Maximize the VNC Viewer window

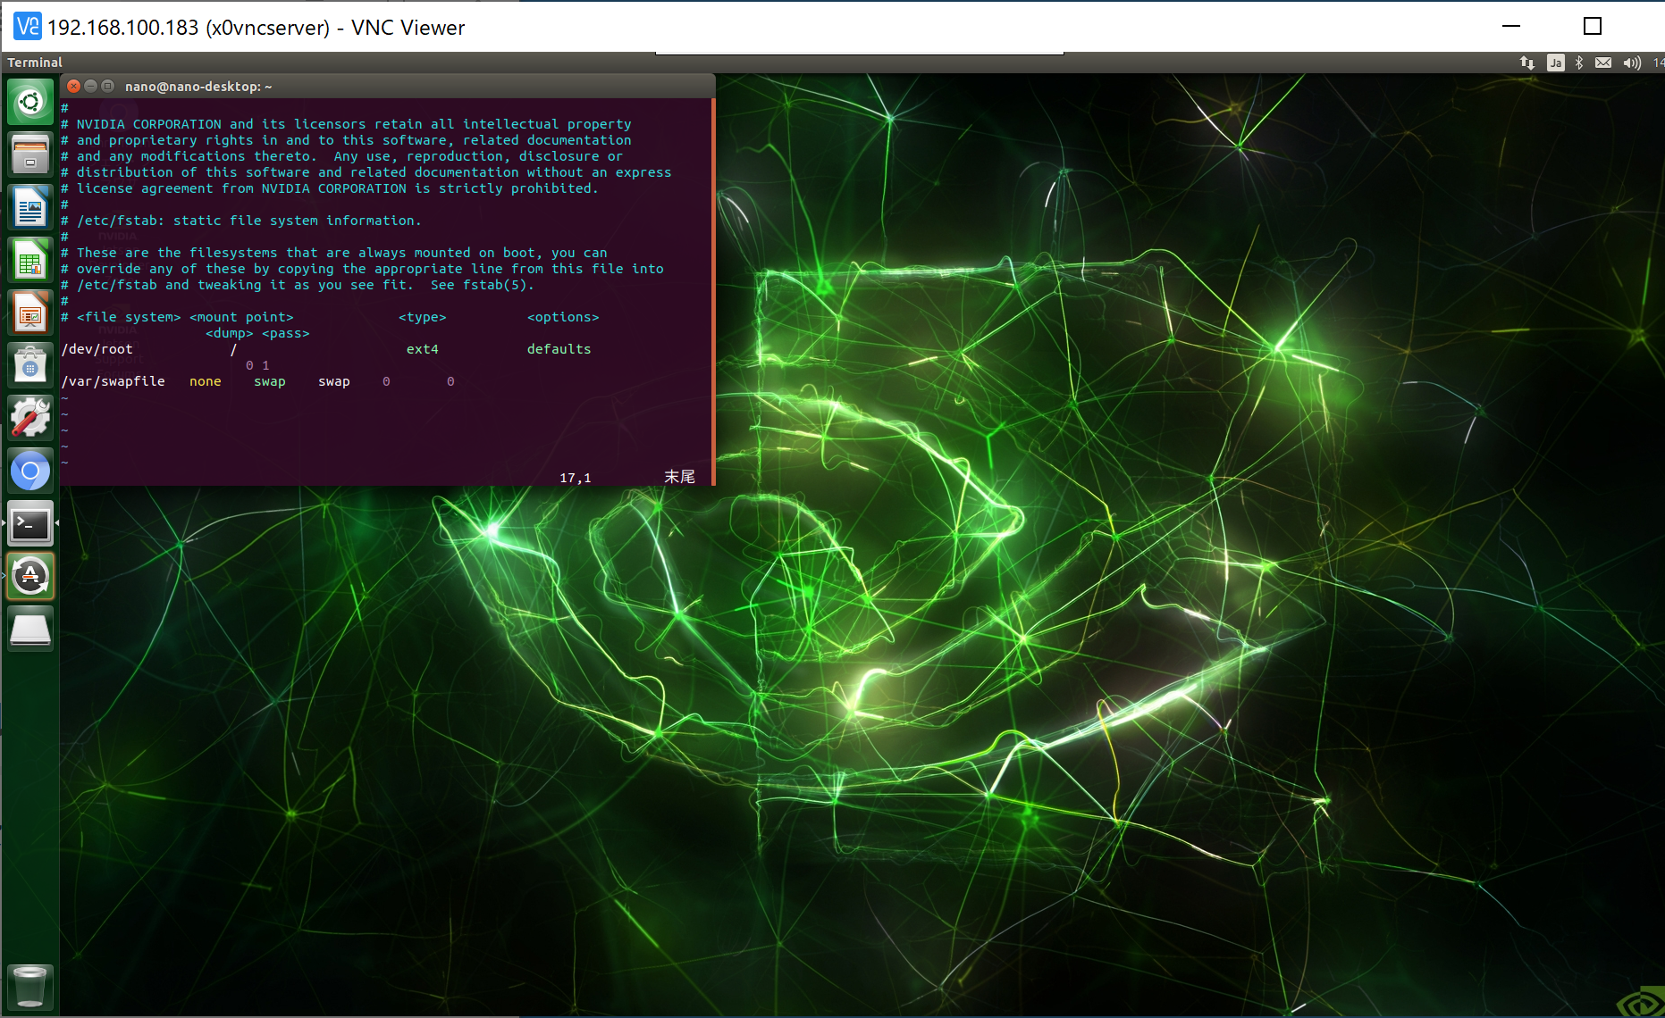click(1593, 26)
